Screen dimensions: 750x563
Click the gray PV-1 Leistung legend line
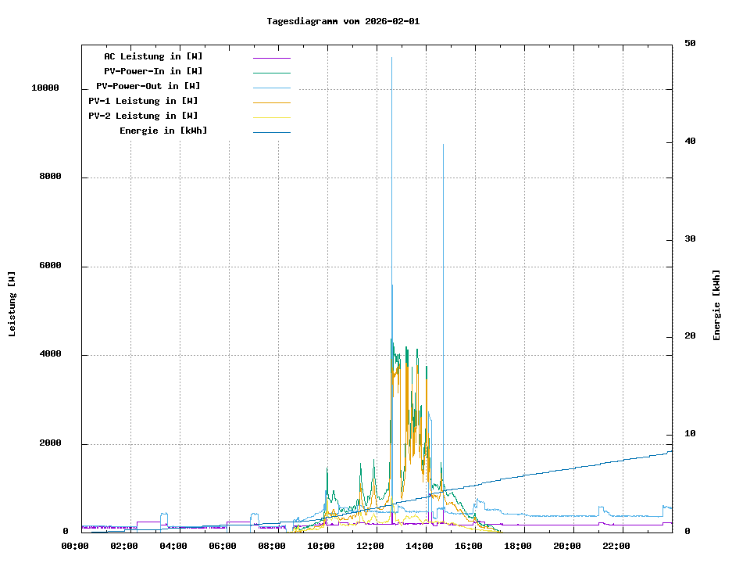271,102
